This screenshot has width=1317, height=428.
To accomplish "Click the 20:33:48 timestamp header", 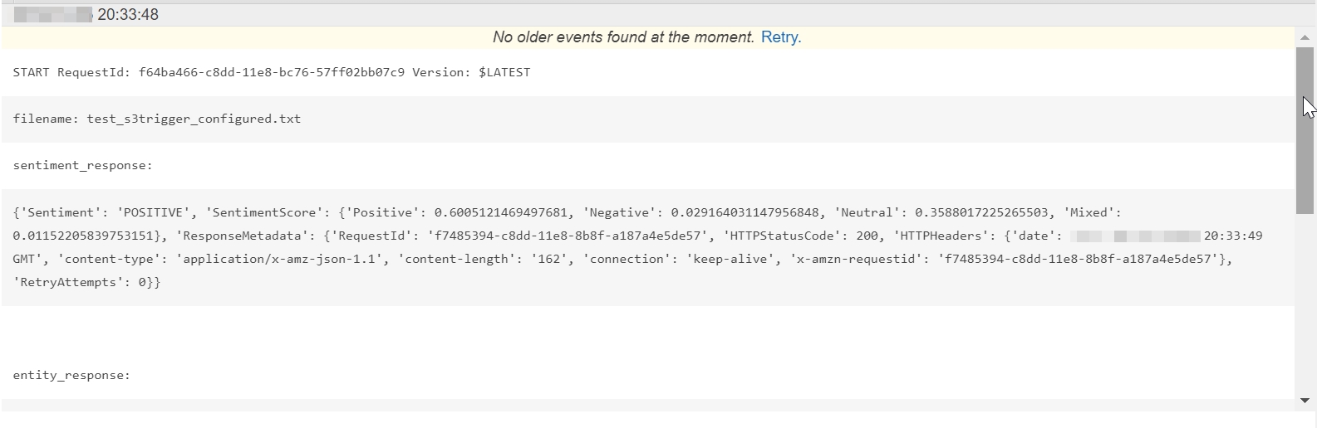I will click(128, 15).
